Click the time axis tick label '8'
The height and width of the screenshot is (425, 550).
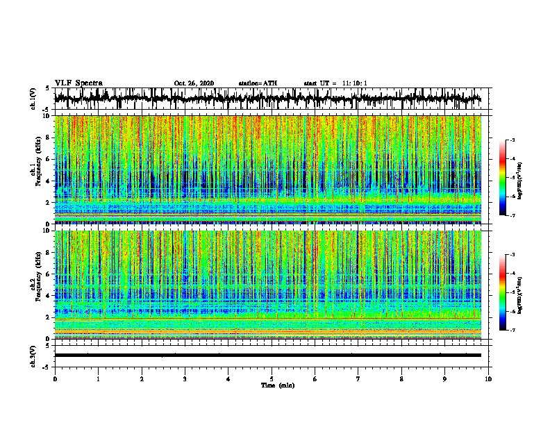[x=401, y=379]
